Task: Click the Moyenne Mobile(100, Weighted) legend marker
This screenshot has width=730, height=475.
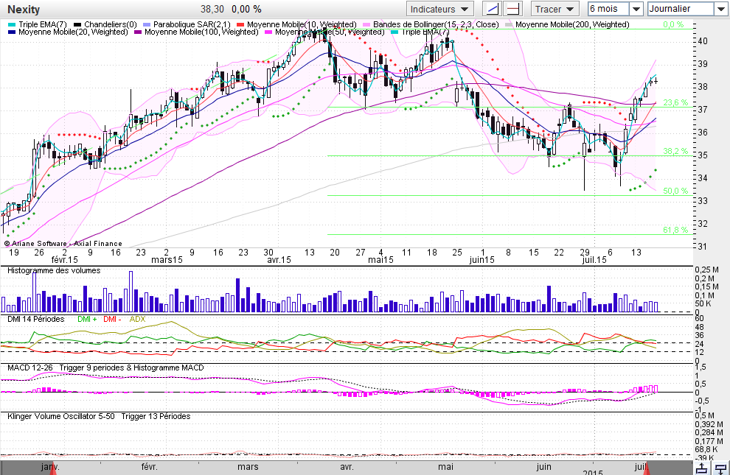Action: [138, 32]
